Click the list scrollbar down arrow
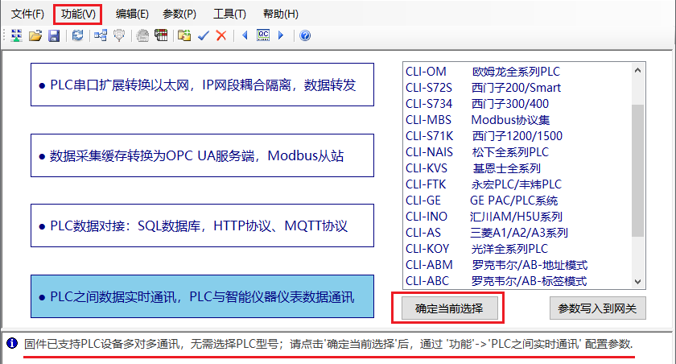 tap(638, 282)
